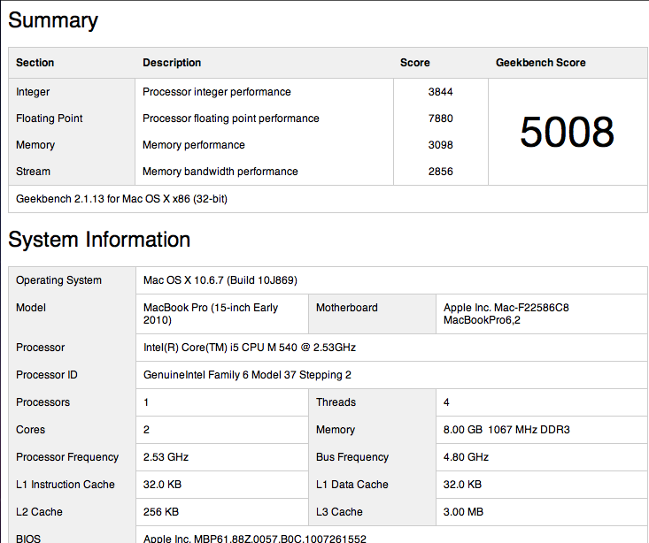Click the Summary heading

point(53,20)
